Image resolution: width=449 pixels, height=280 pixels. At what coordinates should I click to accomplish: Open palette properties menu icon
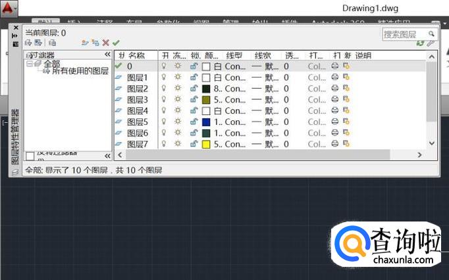point(15,44)
